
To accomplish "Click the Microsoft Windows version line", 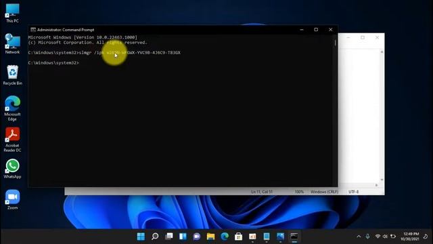I will tap(83, 37).
